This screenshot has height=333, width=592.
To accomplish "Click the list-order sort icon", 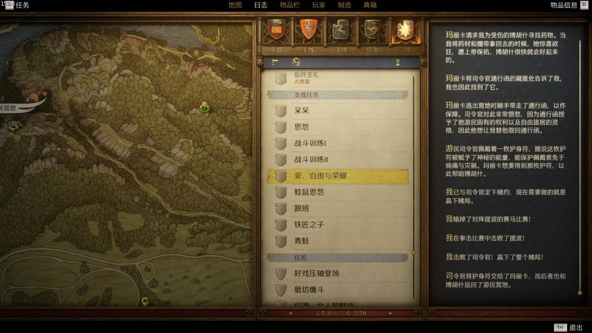I will click(275, 62).
